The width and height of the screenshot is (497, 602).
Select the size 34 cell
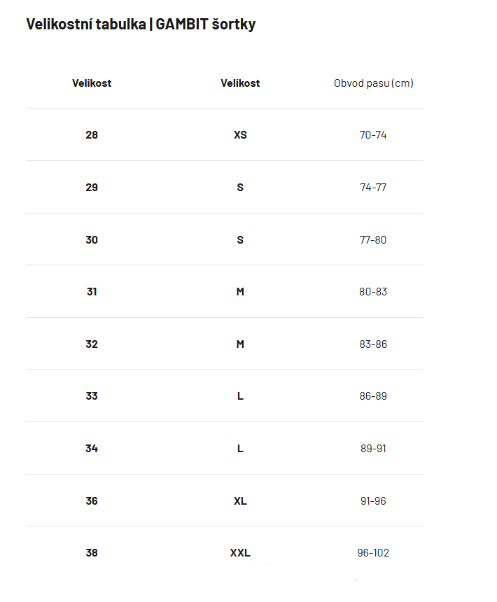[x=92, y=449]
